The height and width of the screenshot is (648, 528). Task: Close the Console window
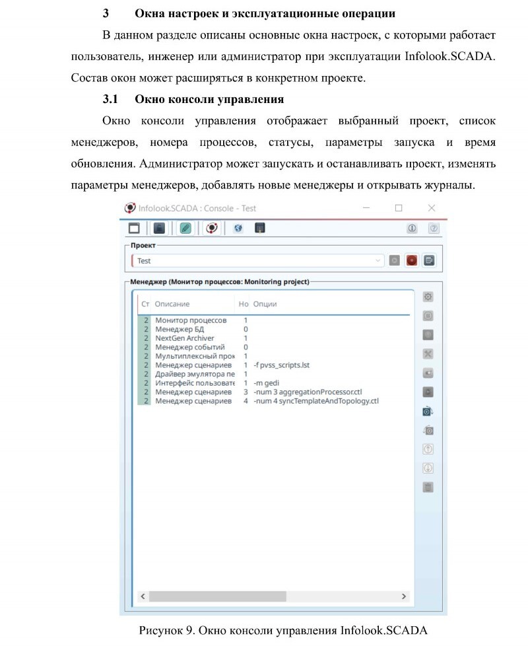click(432, 208)
